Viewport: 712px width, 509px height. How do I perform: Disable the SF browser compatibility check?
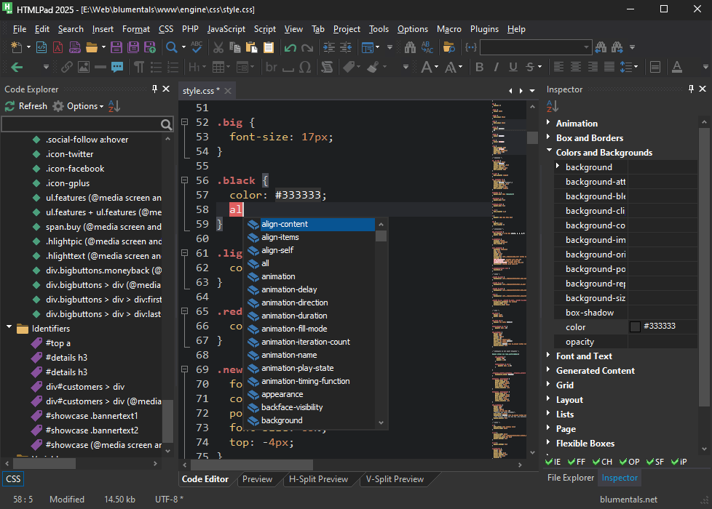point(649,461)
